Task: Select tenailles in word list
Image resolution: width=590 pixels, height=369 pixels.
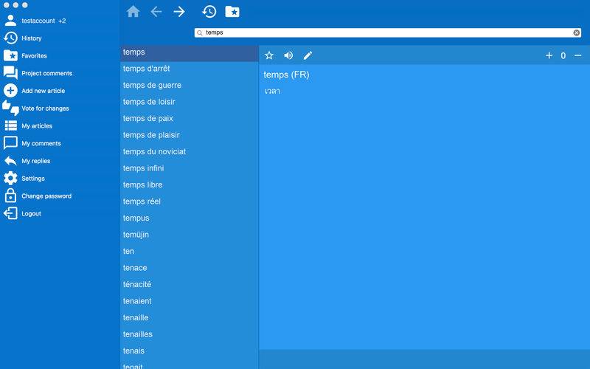Action: pos(190,334)
